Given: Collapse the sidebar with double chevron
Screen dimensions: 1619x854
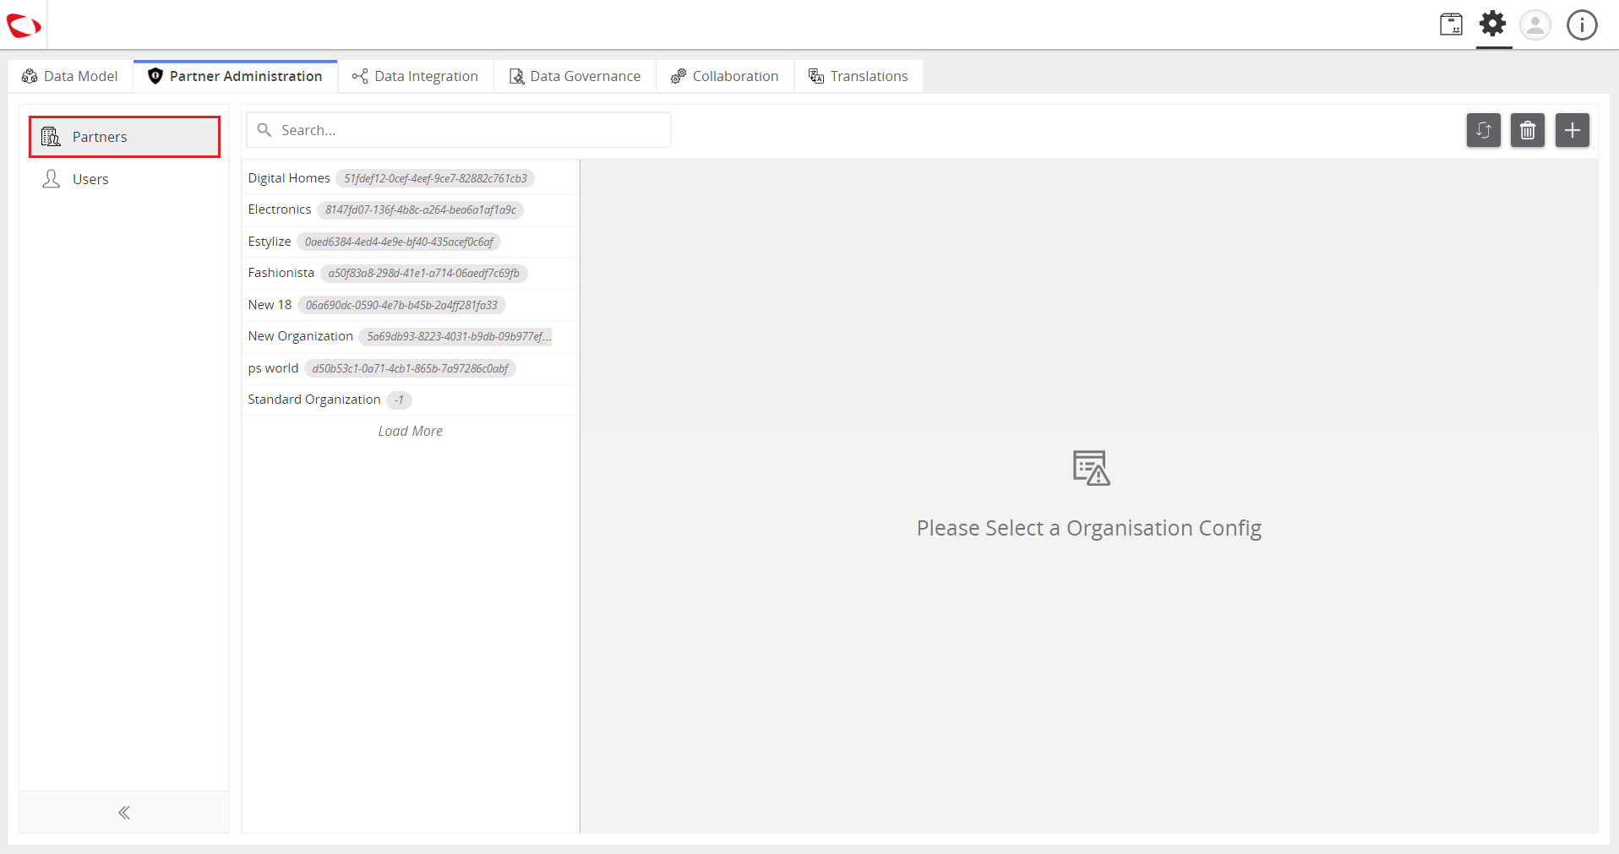Looking at the screenshot, I should [124, 813].
